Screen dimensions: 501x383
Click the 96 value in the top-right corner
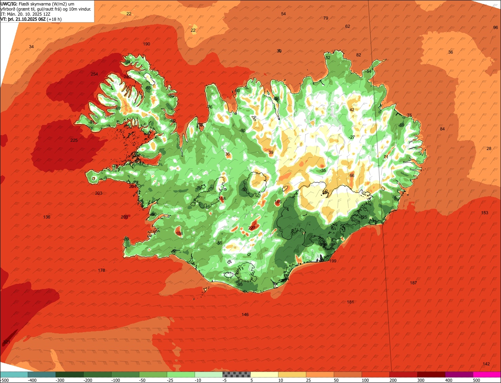pos(496,27)
